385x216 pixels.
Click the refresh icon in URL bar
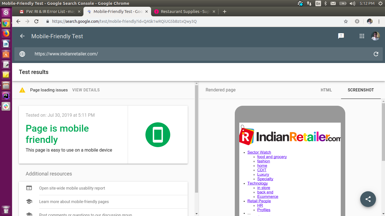tap(376, 54)
